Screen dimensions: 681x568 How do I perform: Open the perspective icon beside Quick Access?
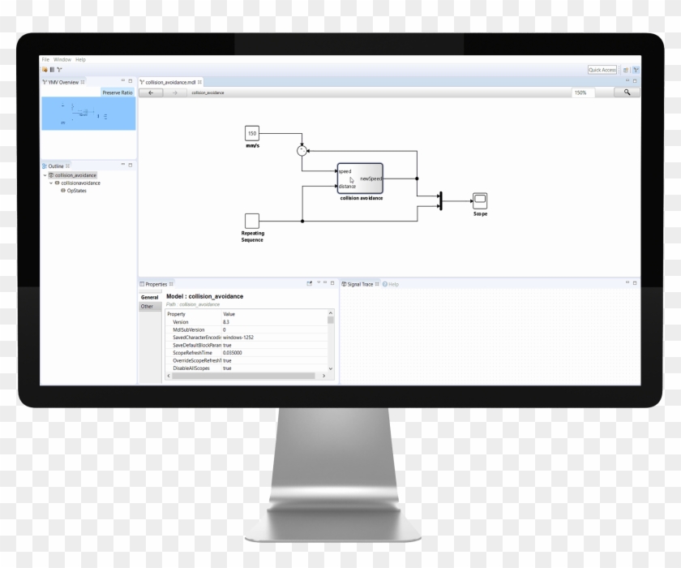click(x=637, y=70)
